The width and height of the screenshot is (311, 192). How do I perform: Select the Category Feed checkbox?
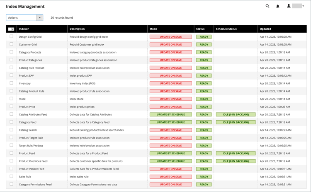coord(11,122)
